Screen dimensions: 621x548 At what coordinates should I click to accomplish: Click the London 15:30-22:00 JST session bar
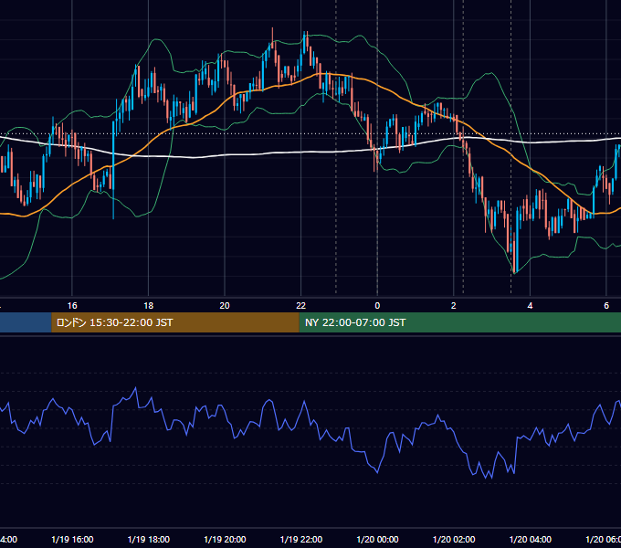175,322
